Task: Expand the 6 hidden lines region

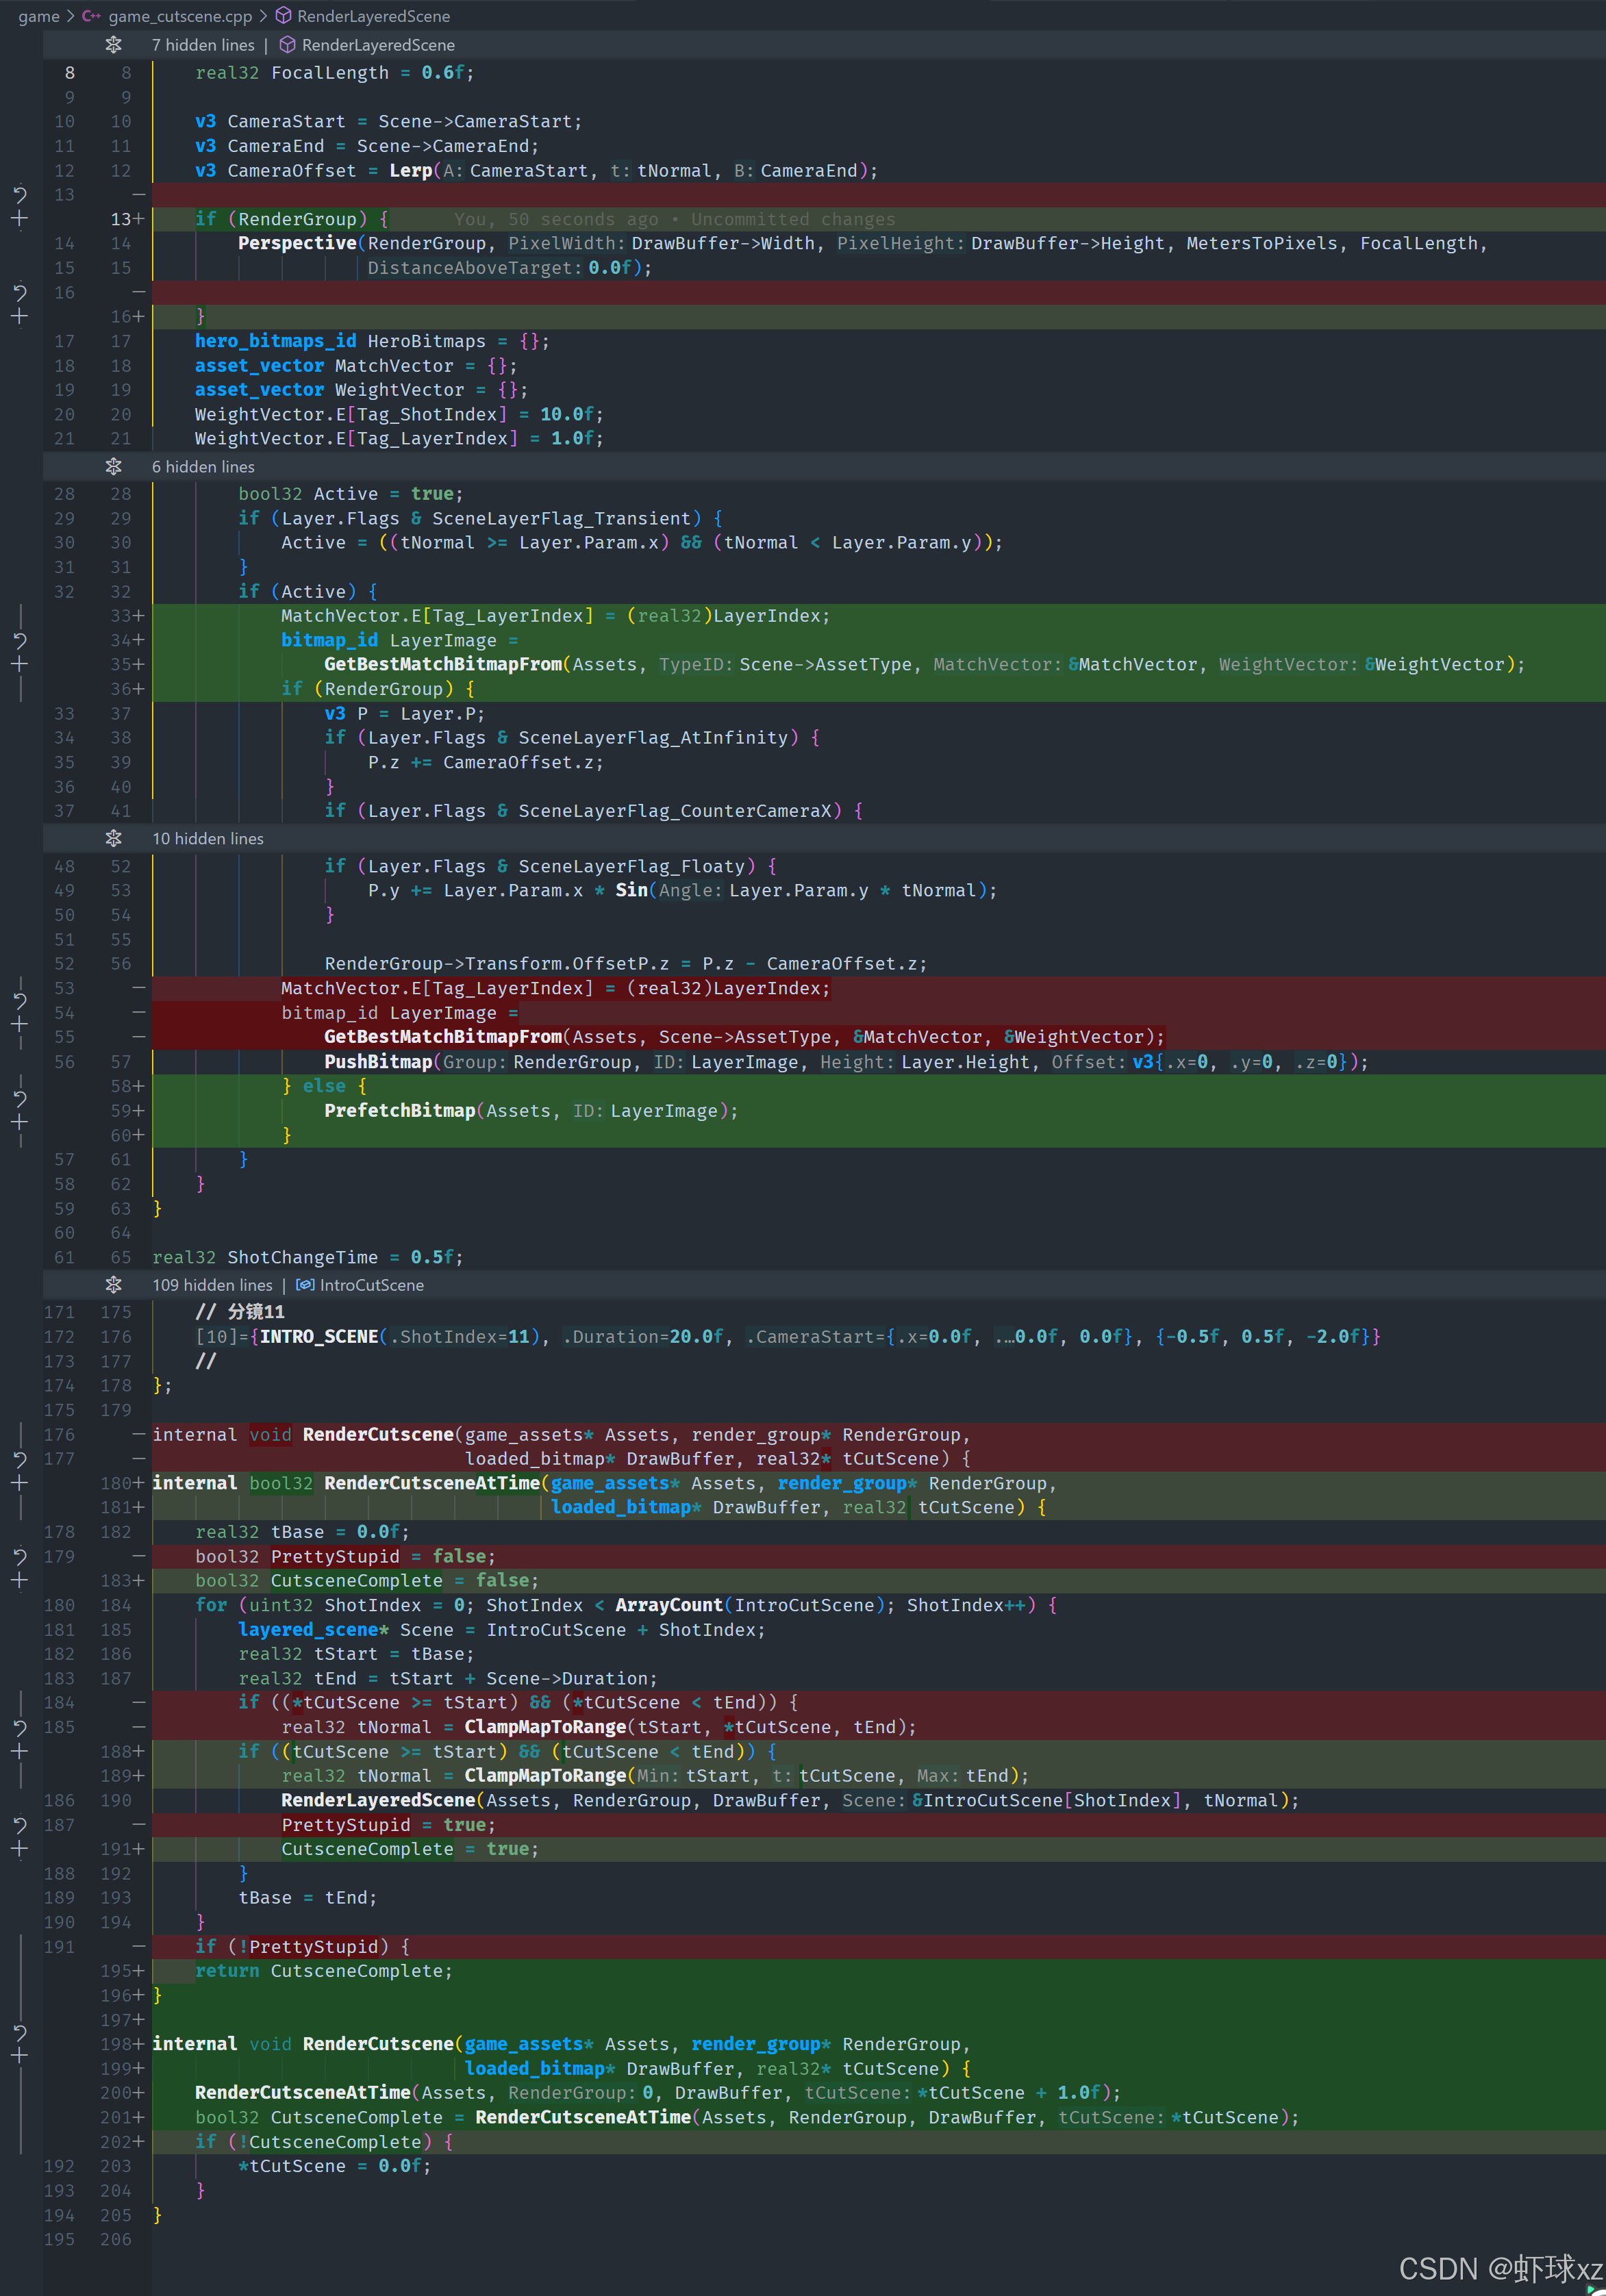Action: [x=113, y=467]
